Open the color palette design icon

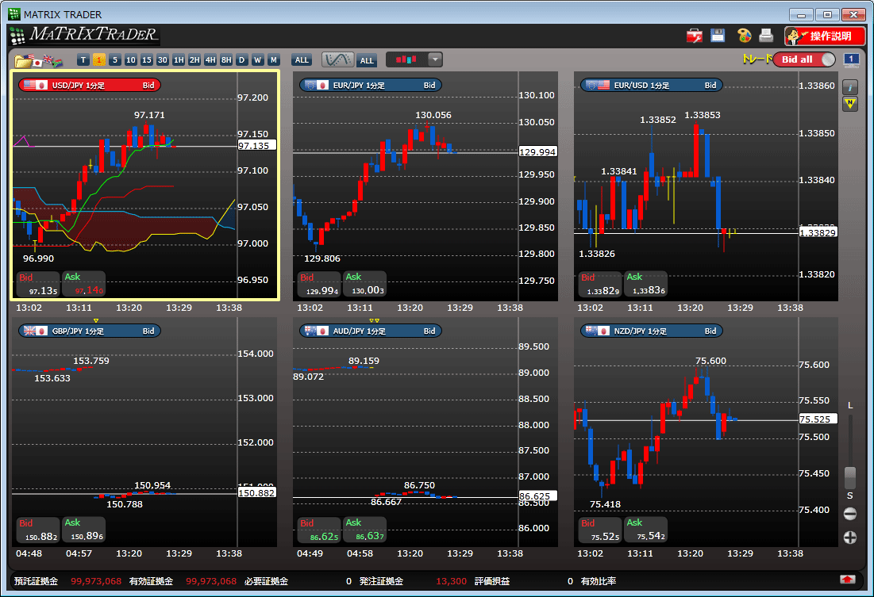click(744, 36)
